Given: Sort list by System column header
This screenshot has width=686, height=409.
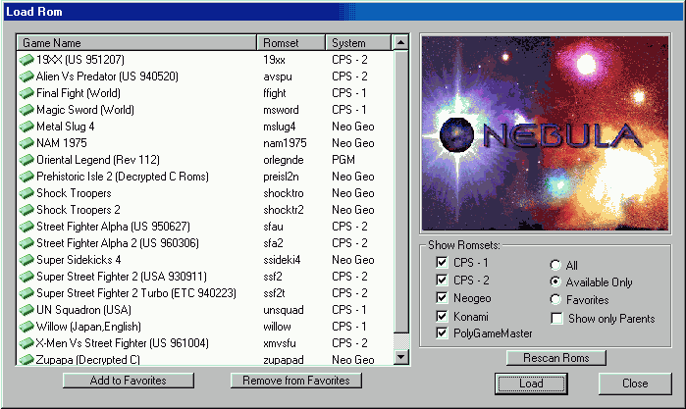Looking at the screenshot, I should 358,43.
